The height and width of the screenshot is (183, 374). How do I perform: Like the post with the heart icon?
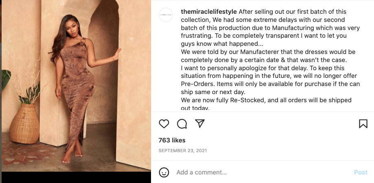(164, 124)
